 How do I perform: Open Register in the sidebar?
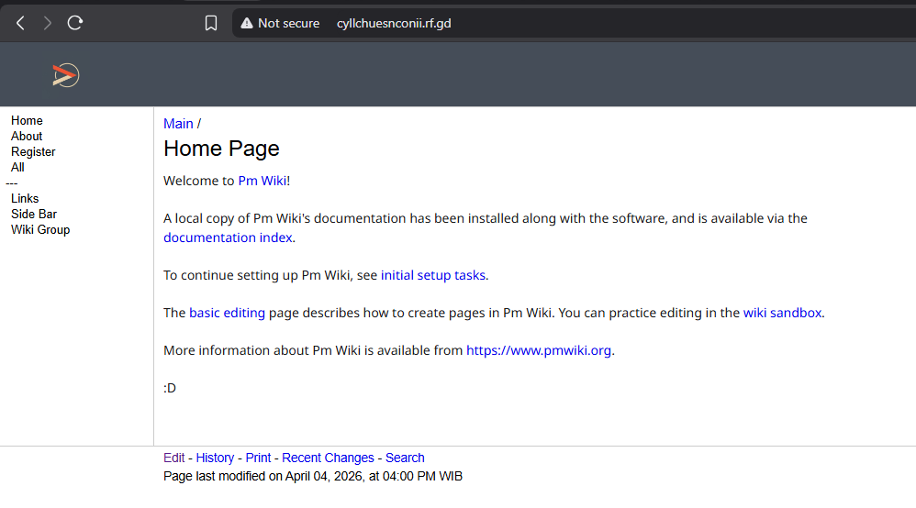[33, 152]
